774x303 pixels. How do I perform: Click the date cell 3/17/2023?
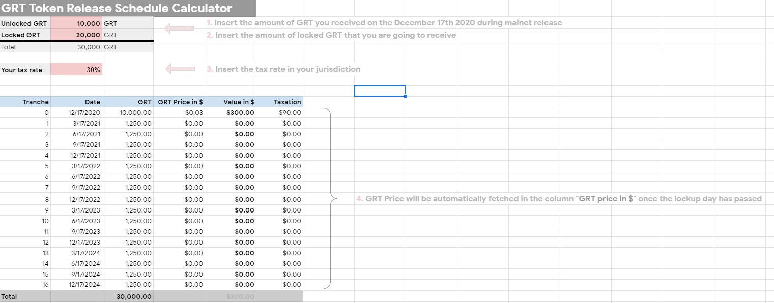click(76, 210)
